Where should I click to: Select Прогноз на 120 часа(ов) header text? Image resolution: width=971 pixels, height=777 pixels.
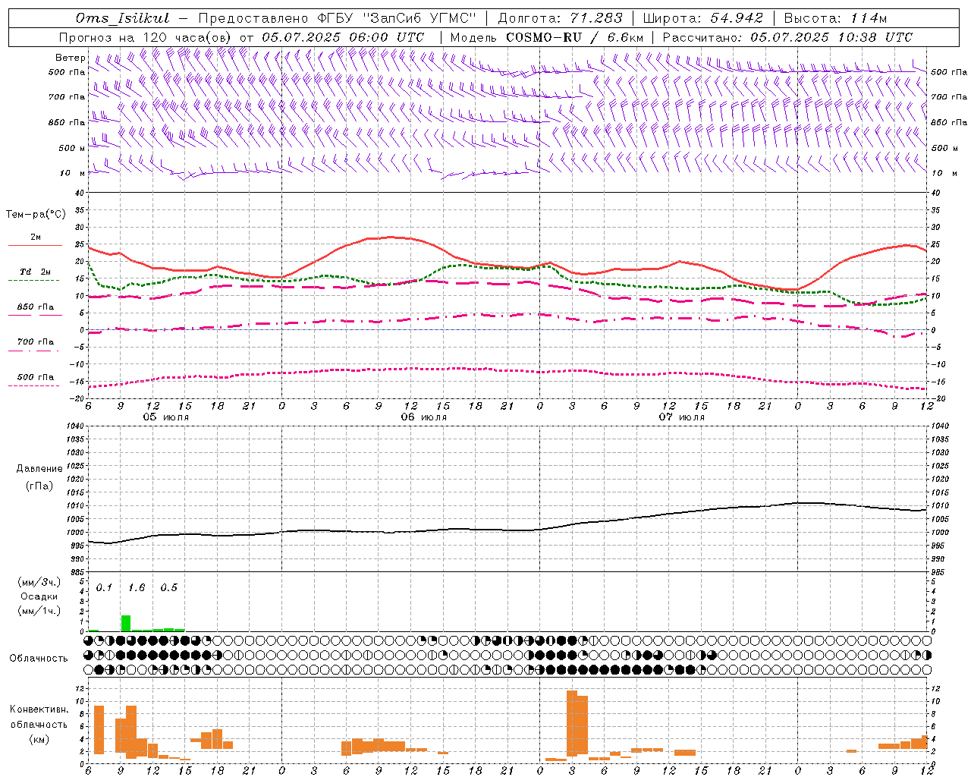tap(146, 37)
